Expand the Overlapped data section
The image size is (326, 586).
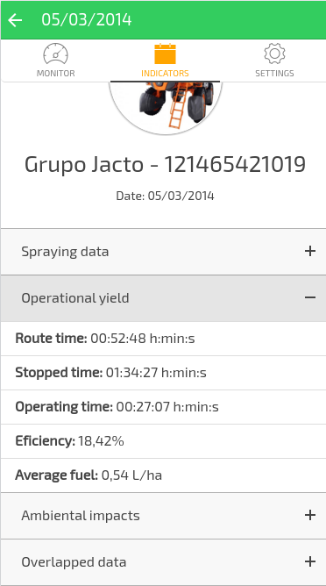(x=163, y=562)
